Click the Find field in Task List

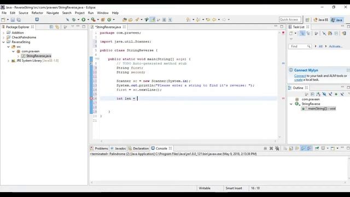click(300, 47)
